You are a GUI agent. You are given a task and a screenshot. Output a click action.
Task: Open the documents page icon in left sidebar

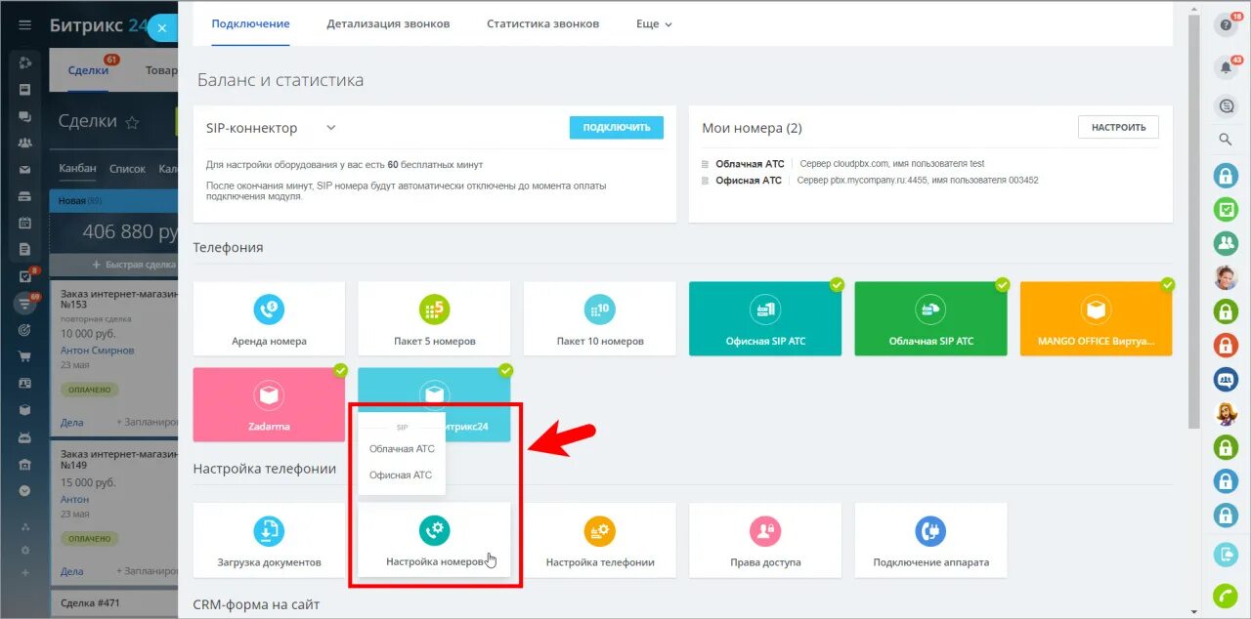pos(25,249)
